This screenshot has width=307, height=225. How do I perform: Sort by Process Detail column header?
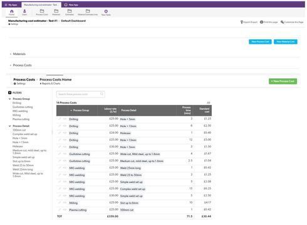tap(128, 111)
